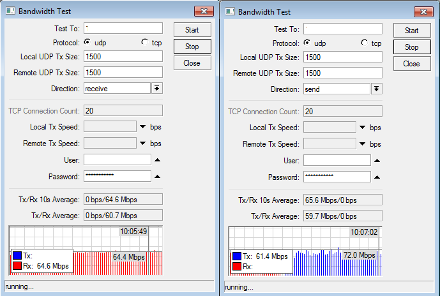Click Close button in right window
This screenshot has height=296, width=440.
click(412, 63)
